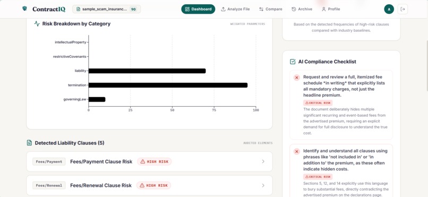
Task: Click the Detected Liability Clauses (5) heading
Action: click(70, 143)
